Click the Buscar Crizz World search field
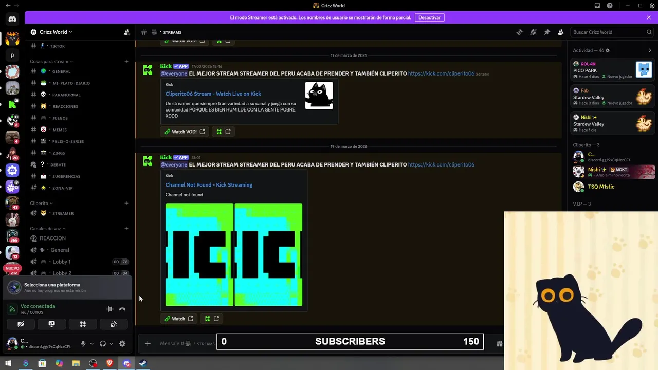Screen dimensions: 658x370 point(612,32)
